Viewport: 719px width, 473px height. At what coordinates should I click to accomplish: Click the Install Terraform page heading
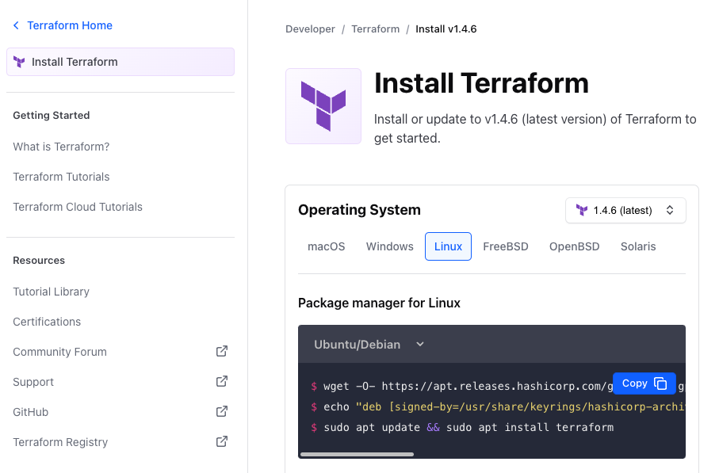(x=481, y=83)
